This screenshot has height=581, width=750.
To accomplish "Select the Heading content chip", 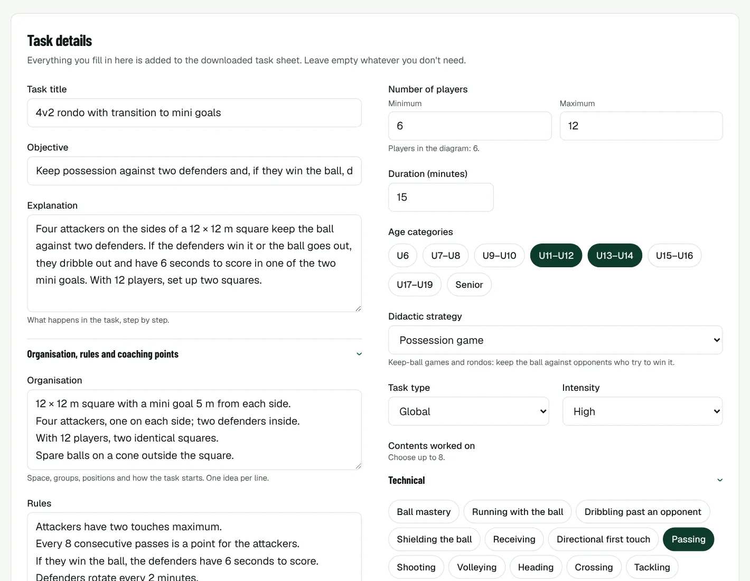I will (536, 567).
